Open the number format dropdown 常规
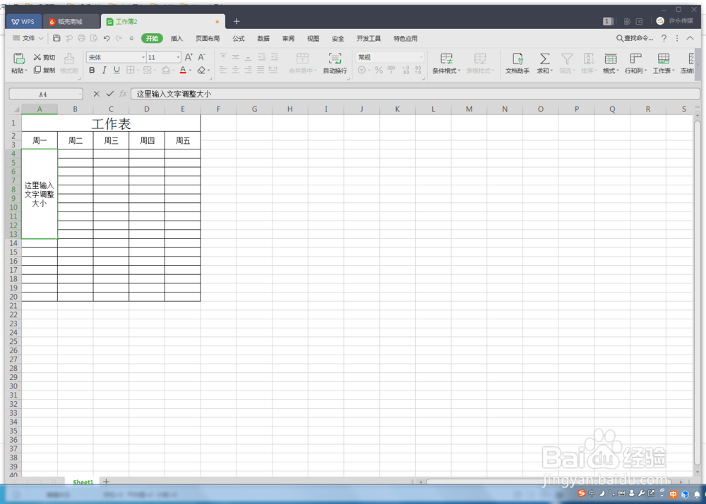Viewport: 706px width, 504px height. (421, 57)
